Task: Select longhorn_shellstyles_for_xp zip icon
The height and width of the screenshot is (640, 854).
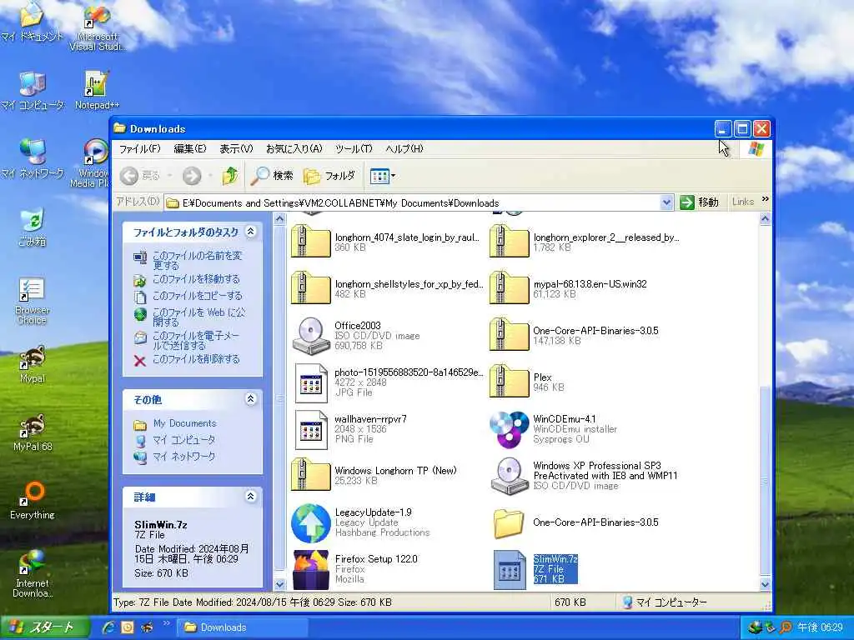Action: tap(310, 288)
